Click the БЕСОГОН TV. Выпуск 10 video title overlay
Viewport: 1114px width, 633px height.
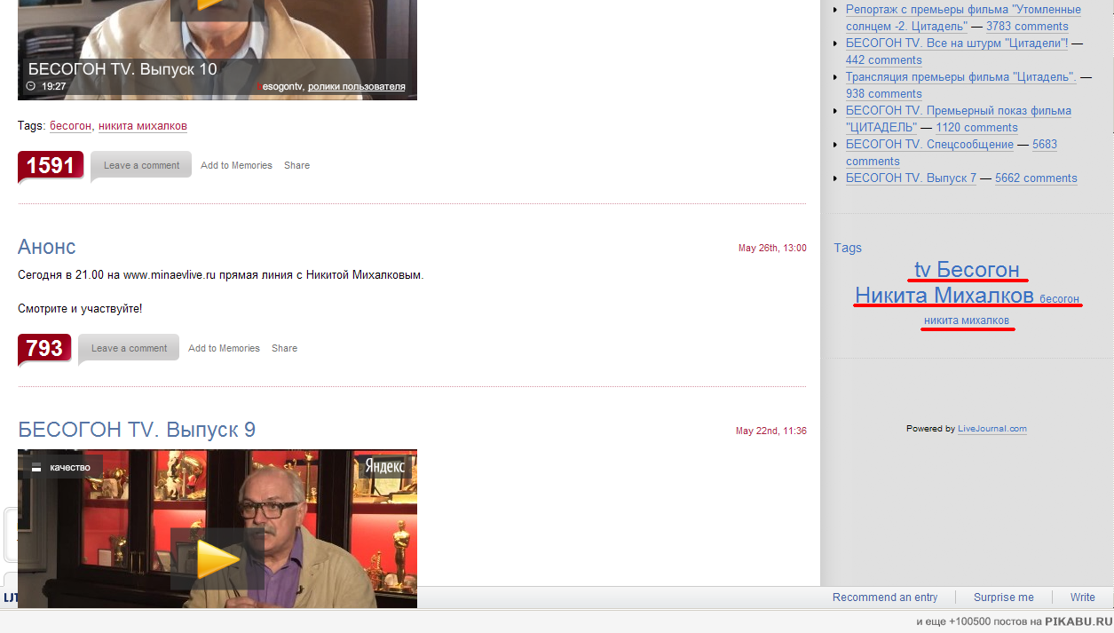pyautogui.click(x=122, y=69)
